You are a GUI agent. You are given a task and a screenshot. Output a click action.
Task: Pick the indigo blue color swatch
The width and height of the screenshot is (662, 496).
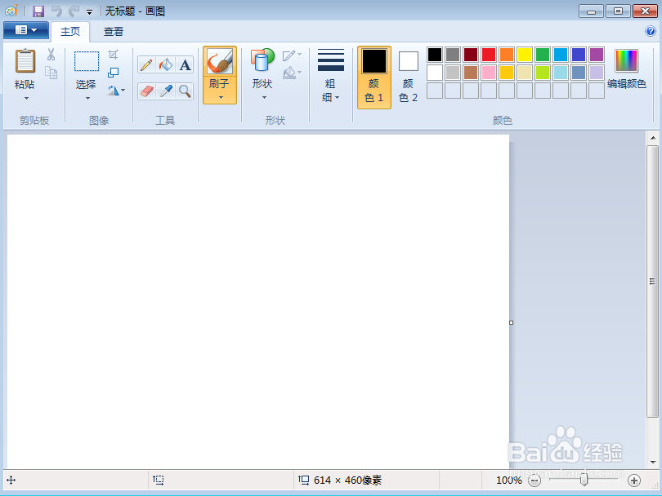(x=579, y=55)
